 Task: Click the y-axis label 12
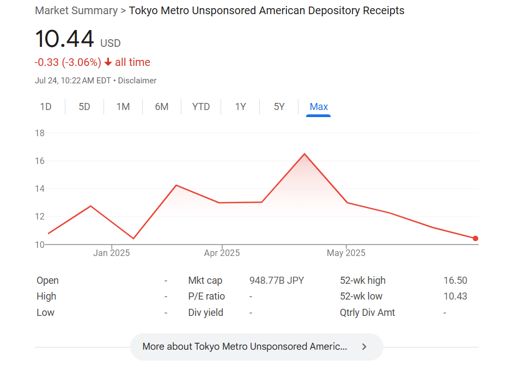[x=40, y=216]
